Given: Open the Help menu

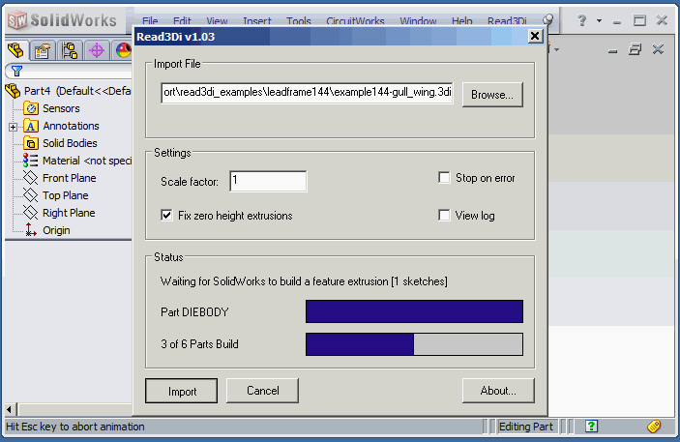Looking at the screenshot, I should [x=461, y=21].
